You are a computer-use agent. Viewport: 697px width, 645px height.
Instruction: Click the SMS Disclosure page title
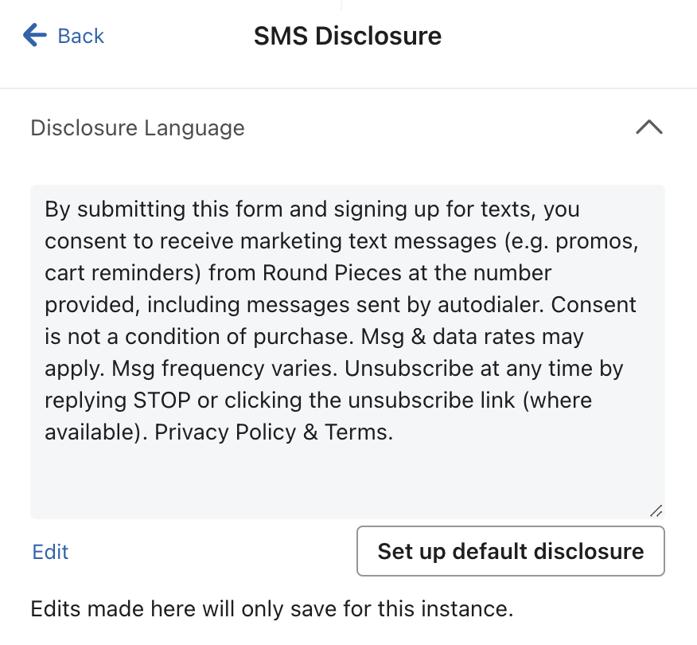point(348,36)
